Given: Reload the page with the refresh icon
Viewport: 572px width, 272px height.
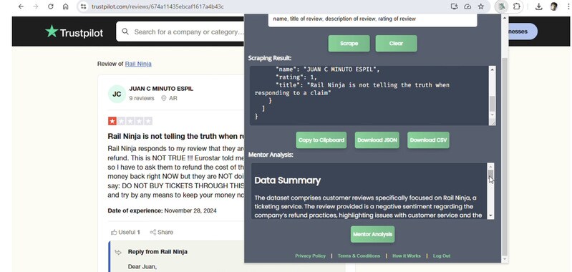Looking at the screenshot, I should [51, 6].
